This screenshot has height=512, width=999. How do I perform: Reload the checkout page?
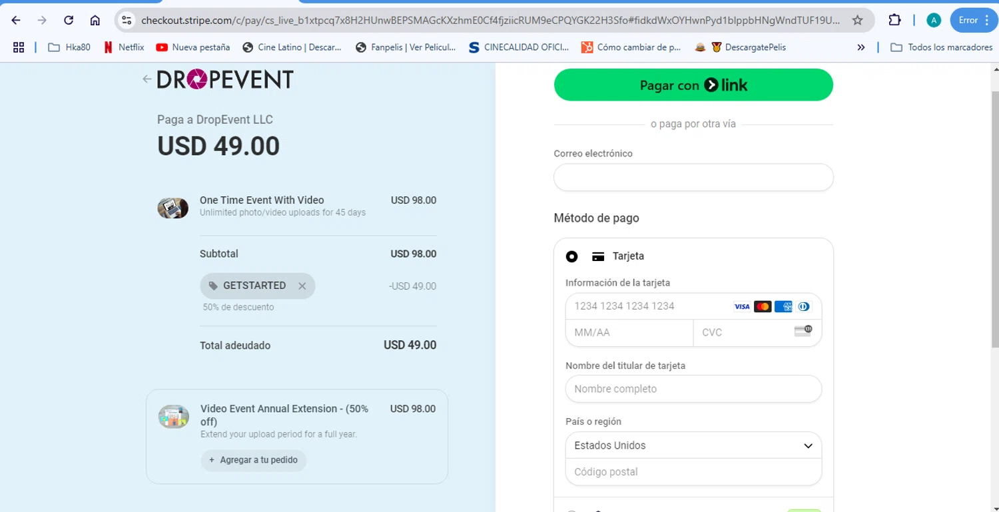[69, 20]
